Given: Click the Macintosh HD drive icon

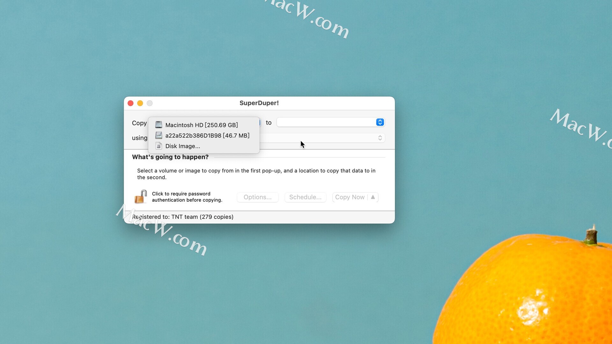Looking at the screenshot, I should (x=158, y=125).
